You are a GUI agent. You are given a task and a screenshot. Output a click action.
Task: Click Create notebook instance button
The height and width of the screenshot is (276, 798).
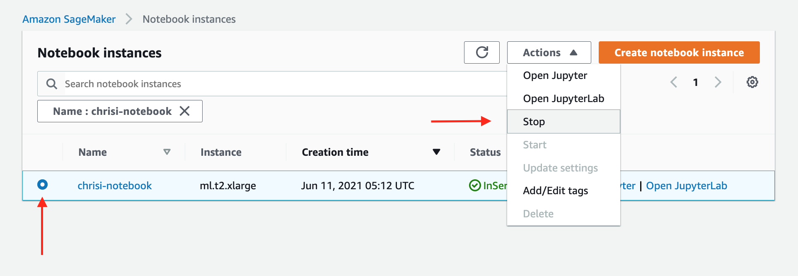[679, 52]
